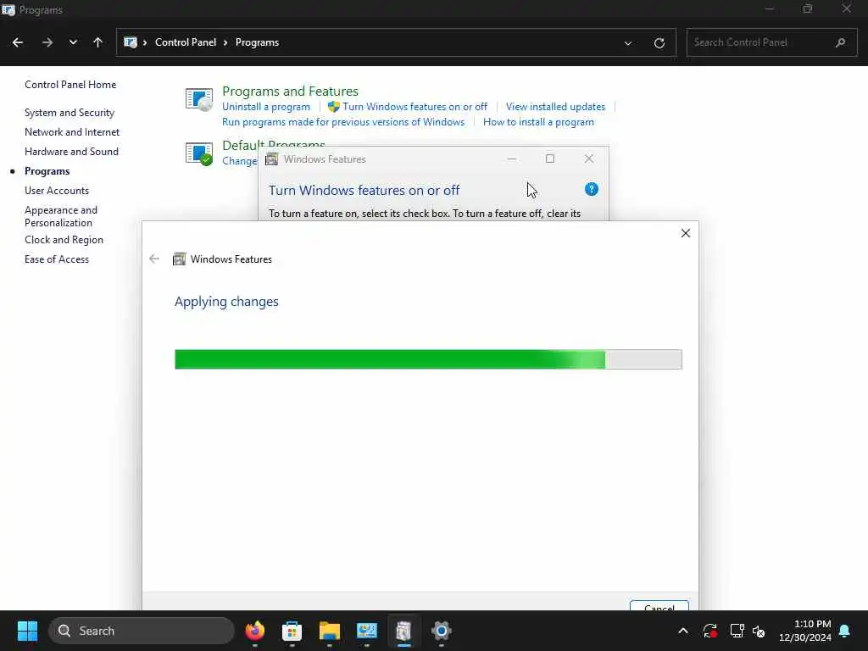Open Firefox from the taskbar
Viewport: 868px width, 651px height.
(254, 631)
